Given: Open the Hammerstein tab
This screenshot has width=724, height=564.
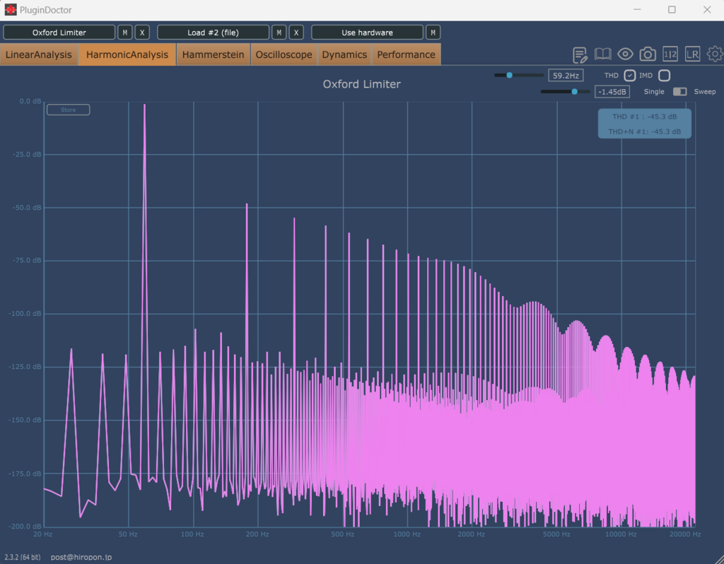Looking at the screenshot, I should point(213,54).
